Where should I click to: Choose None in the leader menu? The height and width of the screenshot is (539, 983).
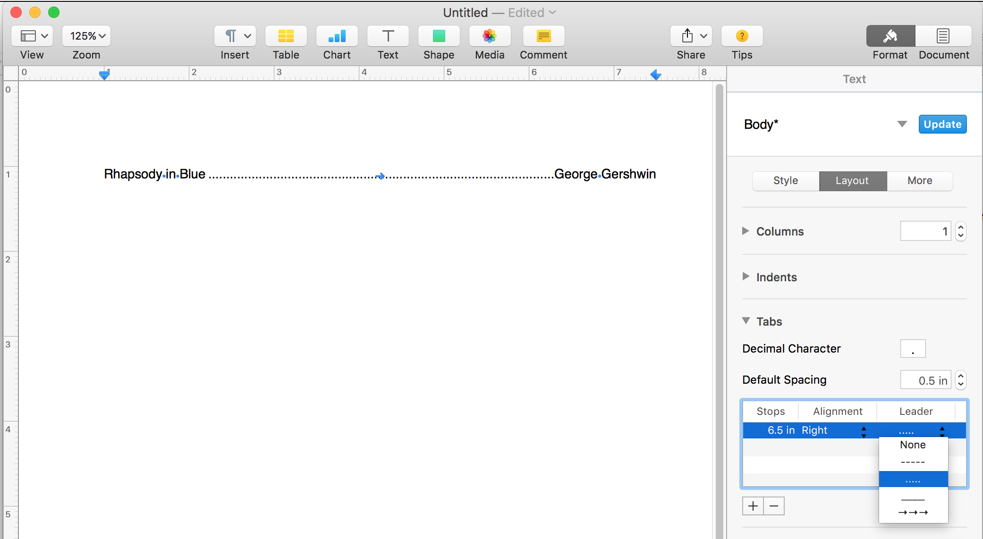coord(913,445)
